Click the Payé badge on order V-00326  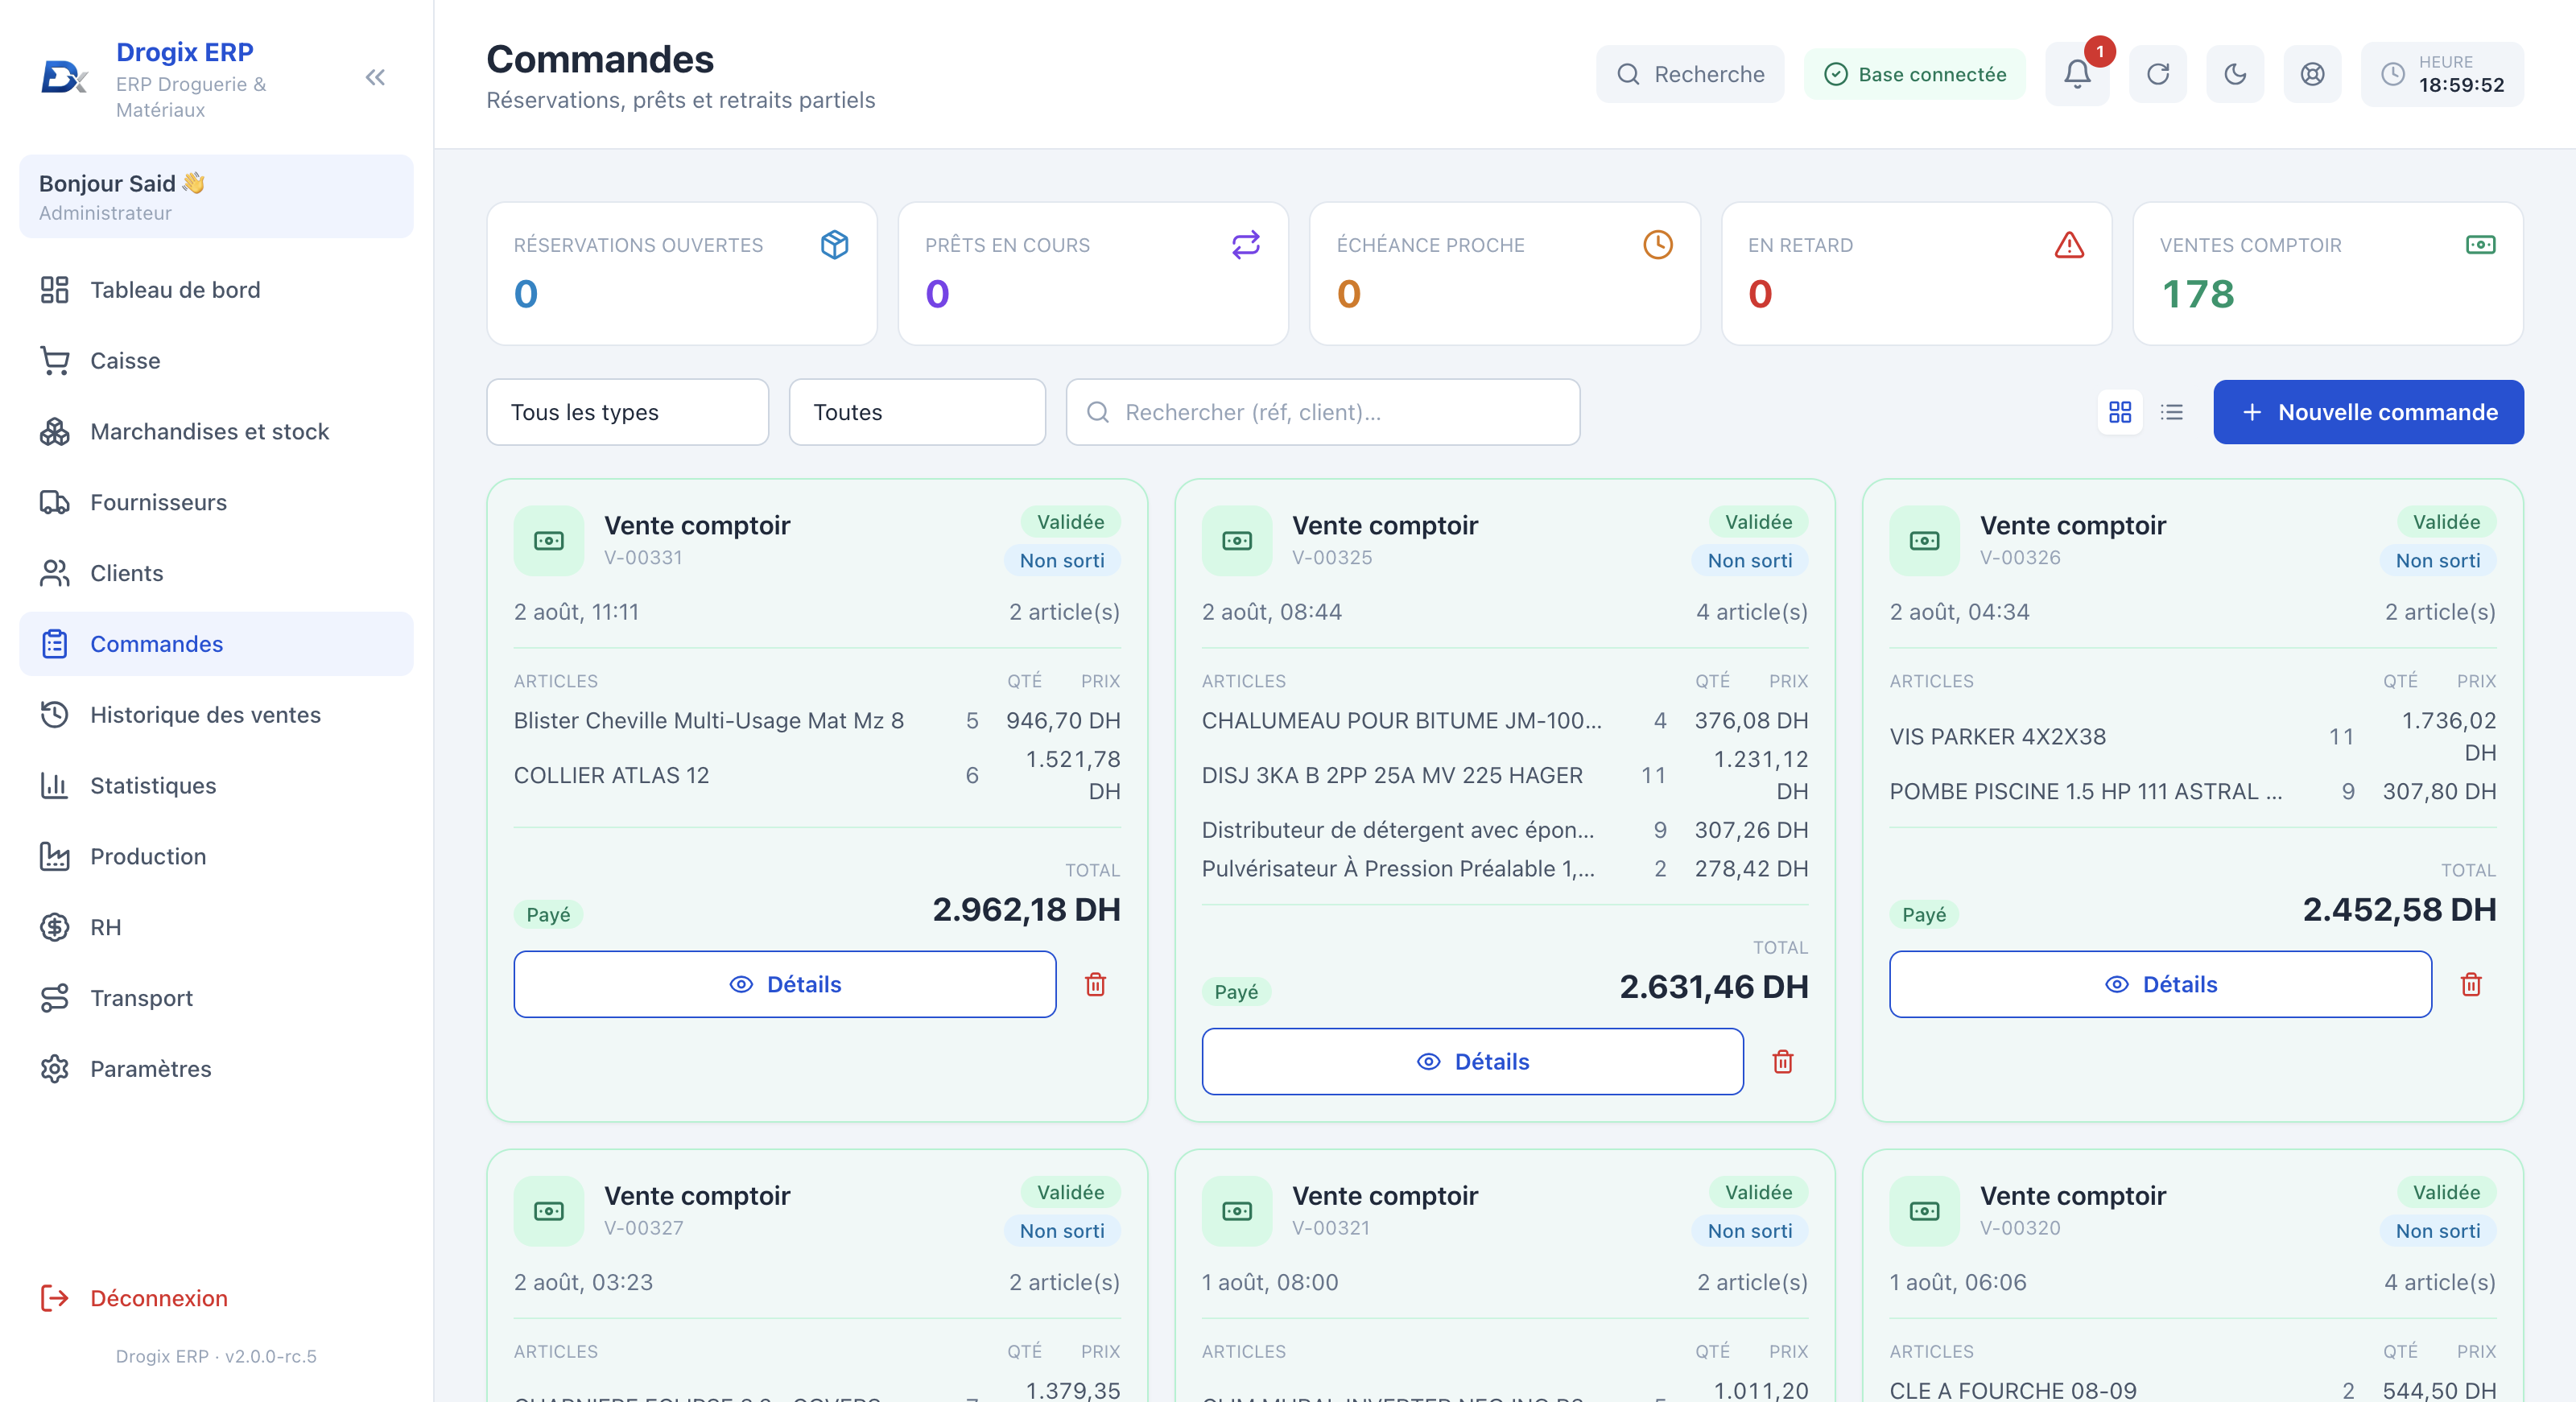pos(1924,915)
